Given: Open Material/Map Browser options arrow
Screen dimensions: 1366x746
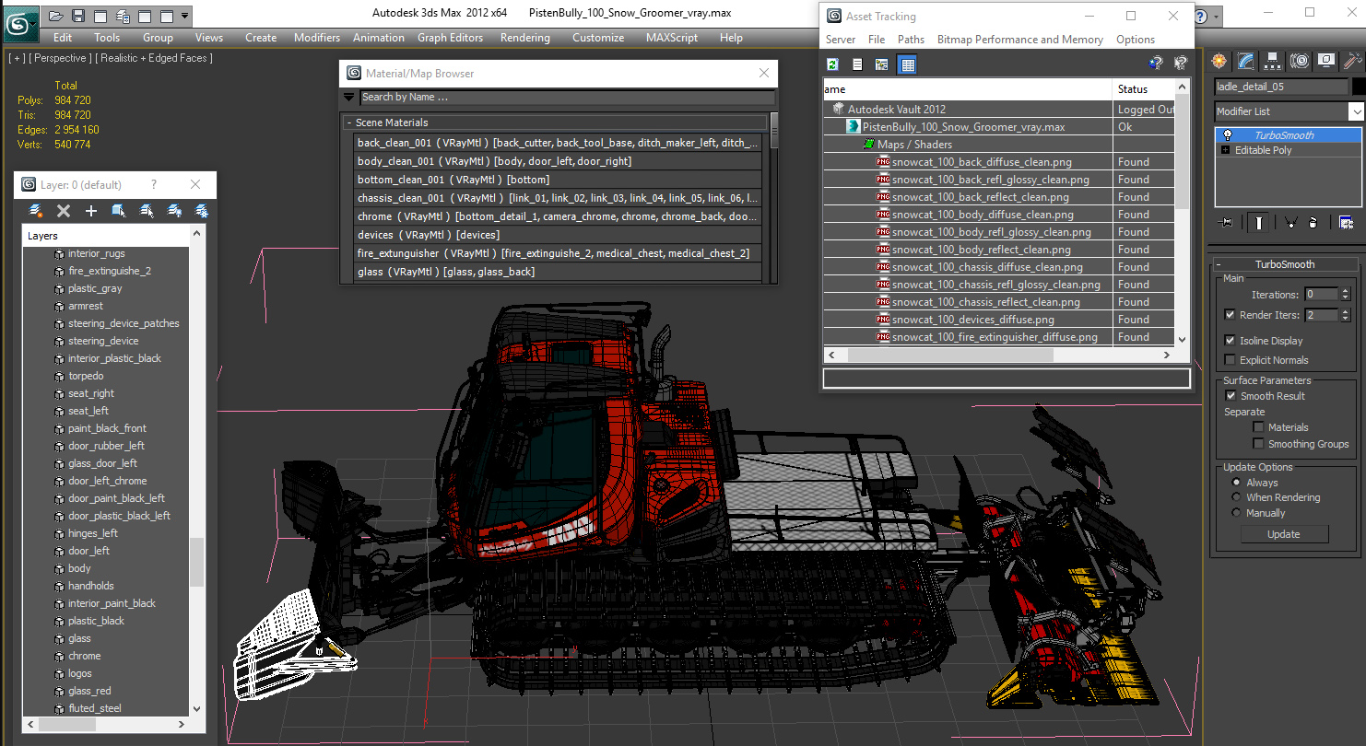Looking at the screenshot, I should click(x=349, y=97).
